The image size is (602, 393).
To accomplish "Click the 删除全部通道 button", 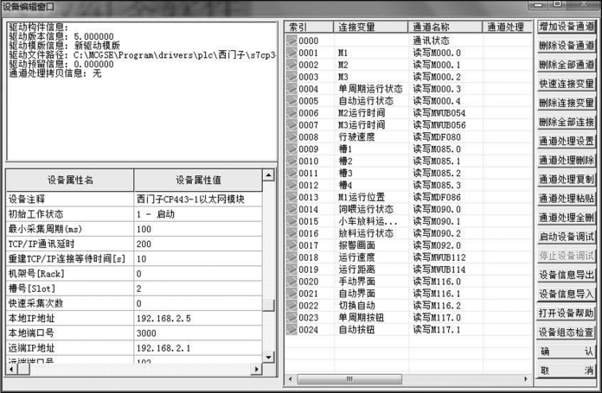I will [x=567, y=65].
